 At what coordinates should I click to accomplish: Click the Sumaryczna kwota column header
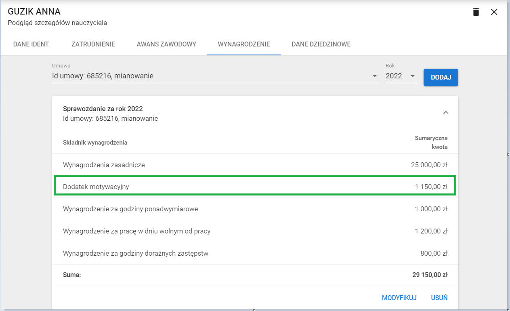[x=431, y=143]
